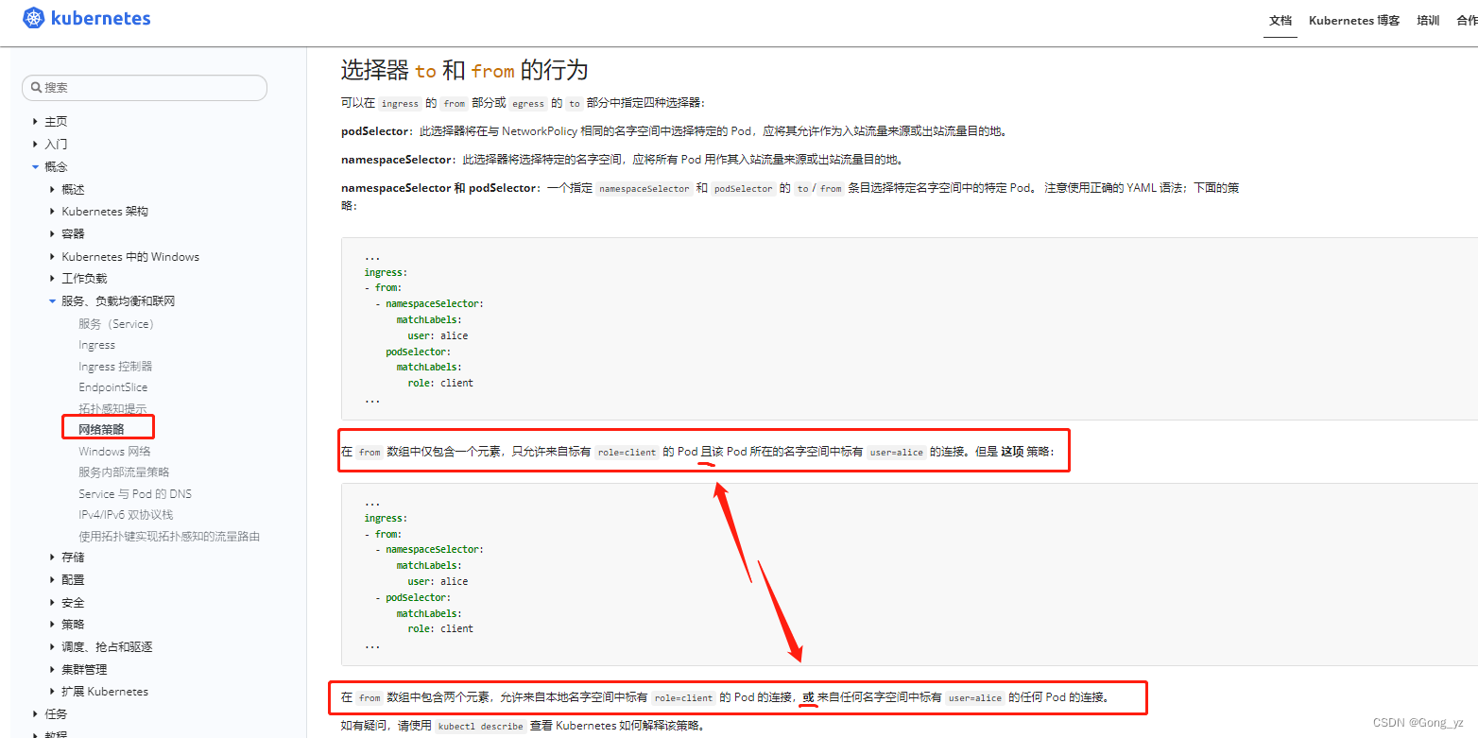The image size is (1478, 738).
Task: Click the 概念 sidebar entry
Action: coord(56,167)
